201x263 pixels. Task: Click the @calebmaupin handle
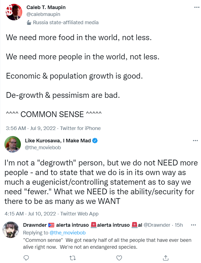pos(43,14)
